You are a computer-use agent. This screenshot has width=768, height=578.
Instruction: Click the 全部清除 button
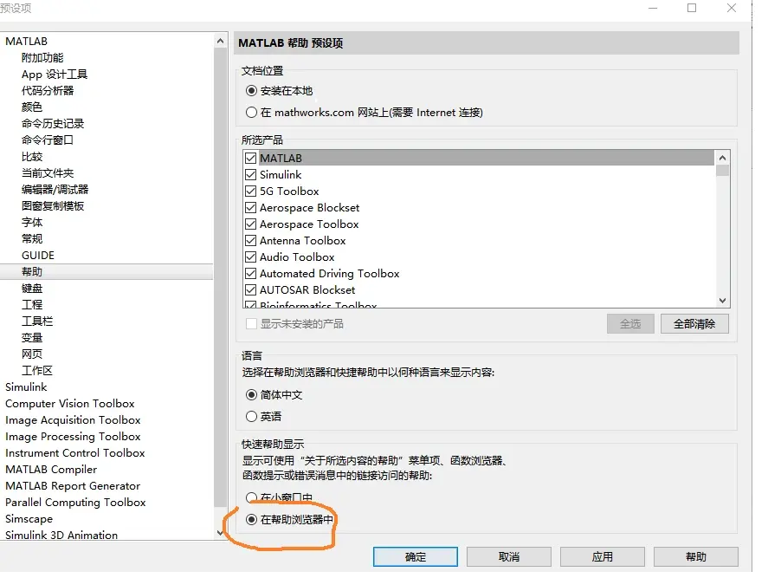tap(694, 323)
